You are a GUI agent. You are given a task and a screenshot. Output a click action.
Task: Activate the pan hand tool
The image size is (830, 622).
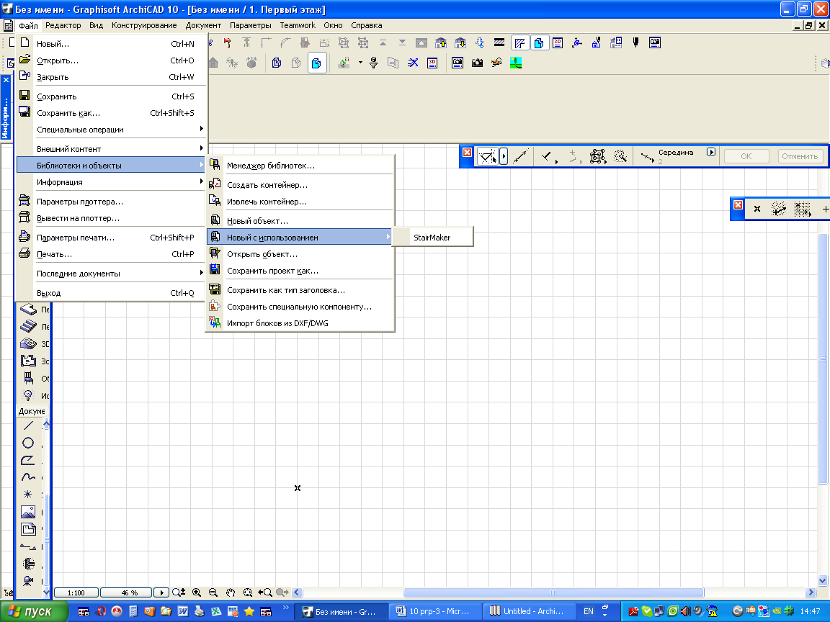[x=231, y=593]
